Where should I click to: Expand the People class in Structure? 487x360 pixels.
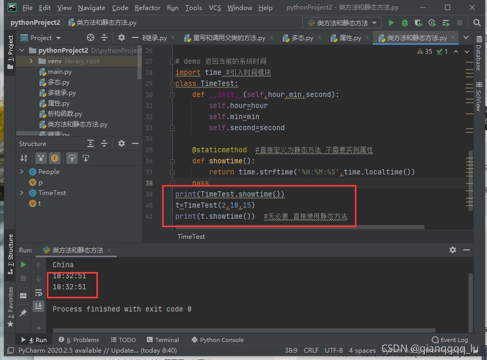(x=22, y=172)
